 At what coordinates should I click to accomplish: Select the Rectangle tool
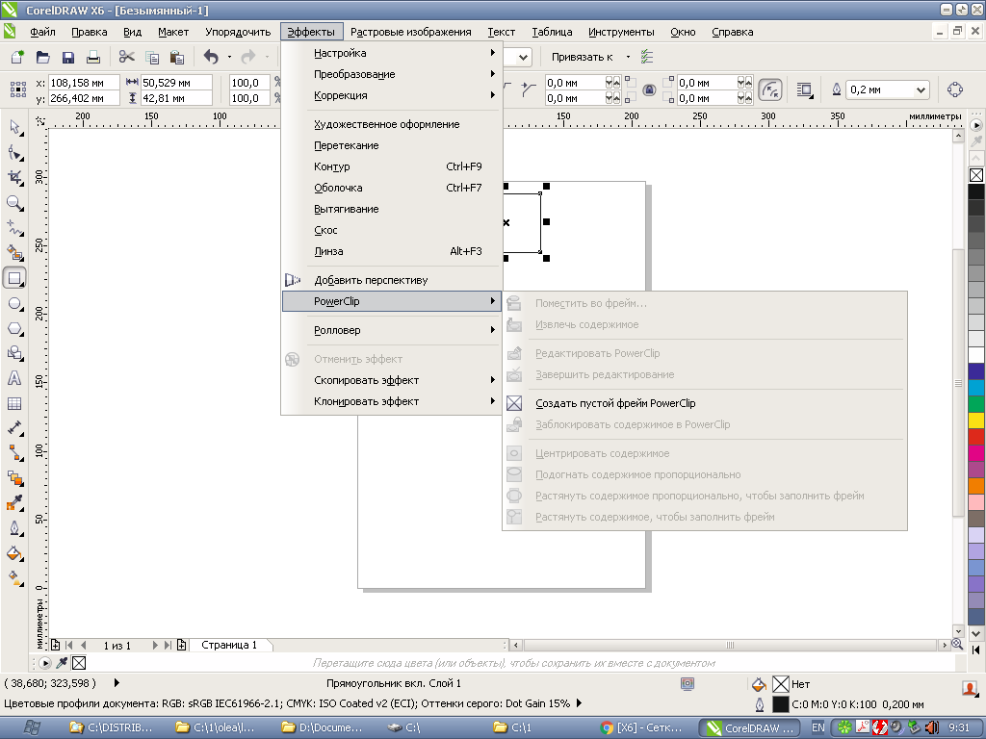[14, 278]
